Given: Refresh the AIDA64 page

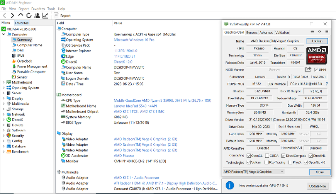Looking at the screenshot, I should (x=29, y=15).
